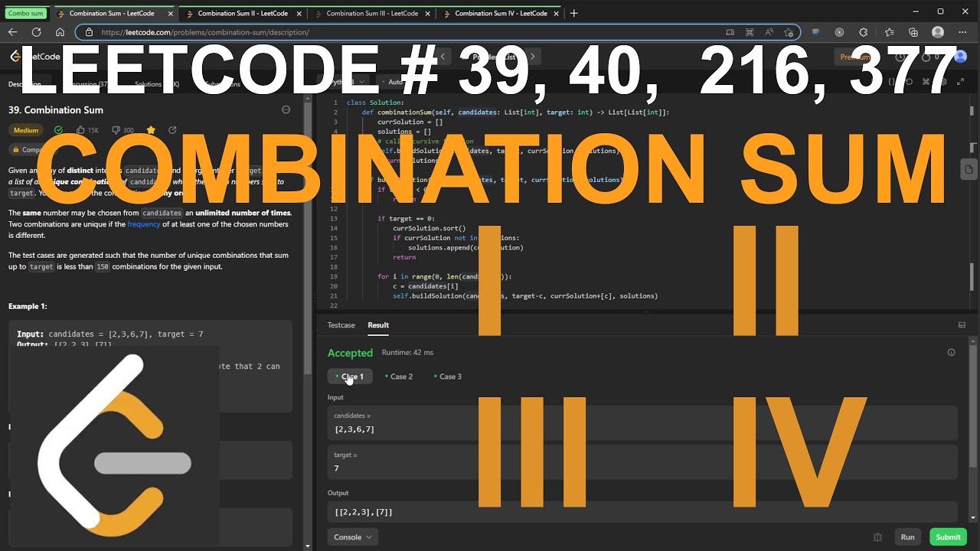
Task: Click the browser address bar URL
Action: tap(204, 32)
